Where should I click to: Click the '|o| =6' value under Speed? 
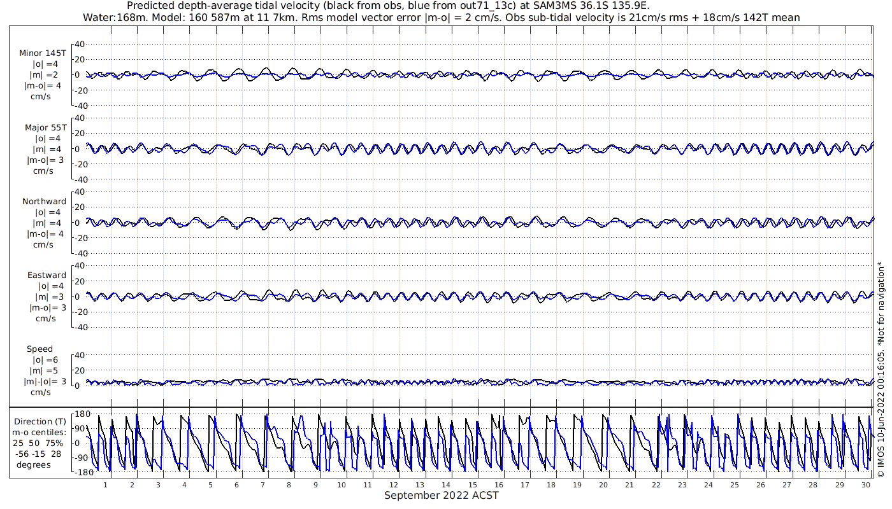(x=47, y=359)
